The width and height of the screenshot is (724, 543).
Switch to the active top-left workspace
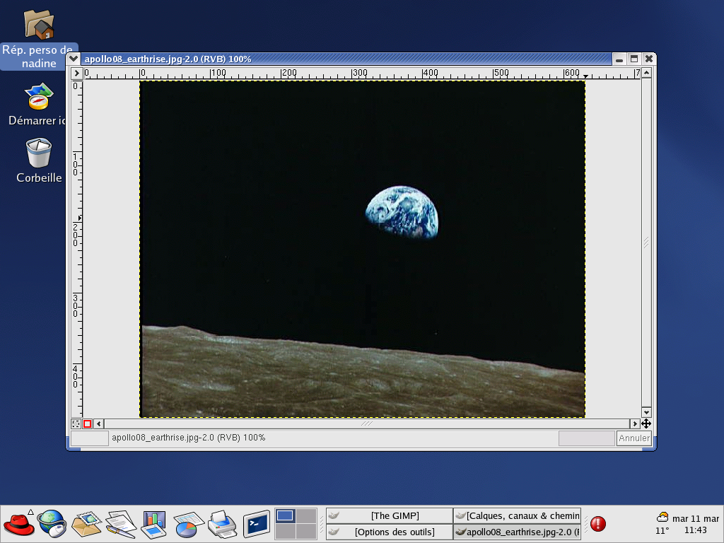pos(285,515)
